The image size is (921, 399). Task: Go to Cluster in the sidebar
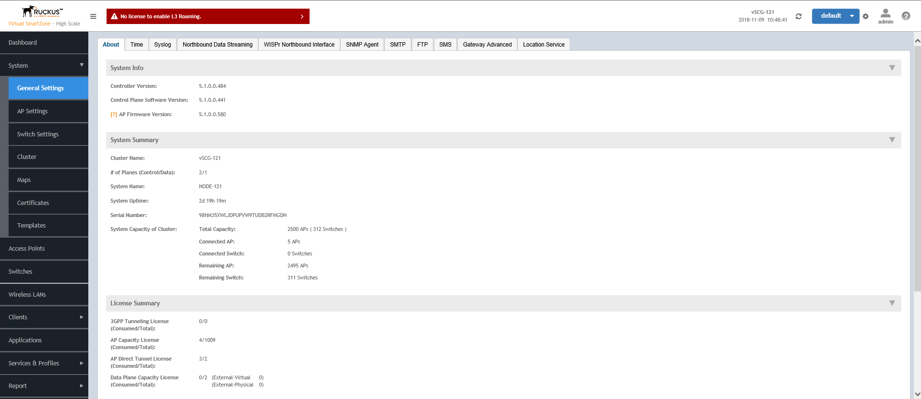click(48, 157)
